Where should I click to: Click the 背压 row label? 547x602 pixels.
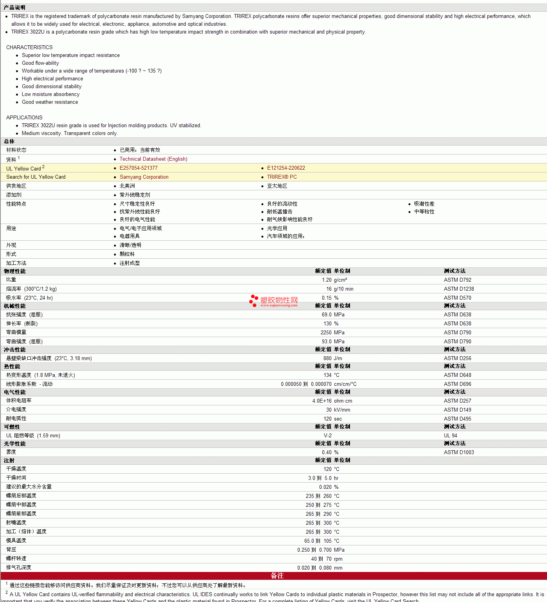click(x=11, y=550)
